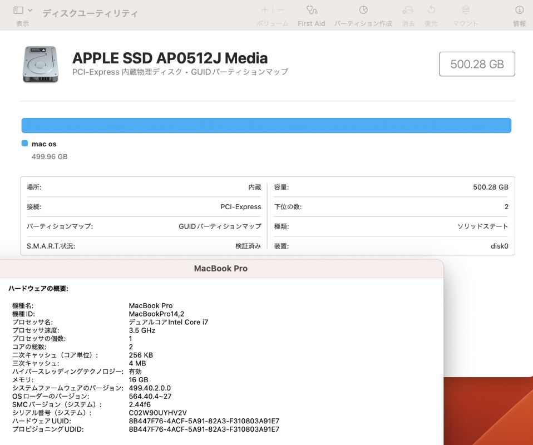533x445 pixels.
Task: Add a volume with the plus icon
Action: click(265, 10)
